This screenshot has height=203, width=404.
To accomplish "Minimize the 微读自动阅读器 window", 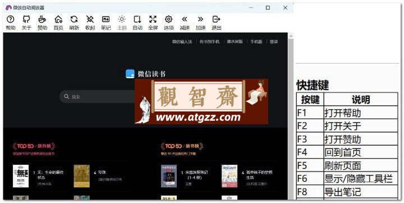I will click(x=251, y=8).
